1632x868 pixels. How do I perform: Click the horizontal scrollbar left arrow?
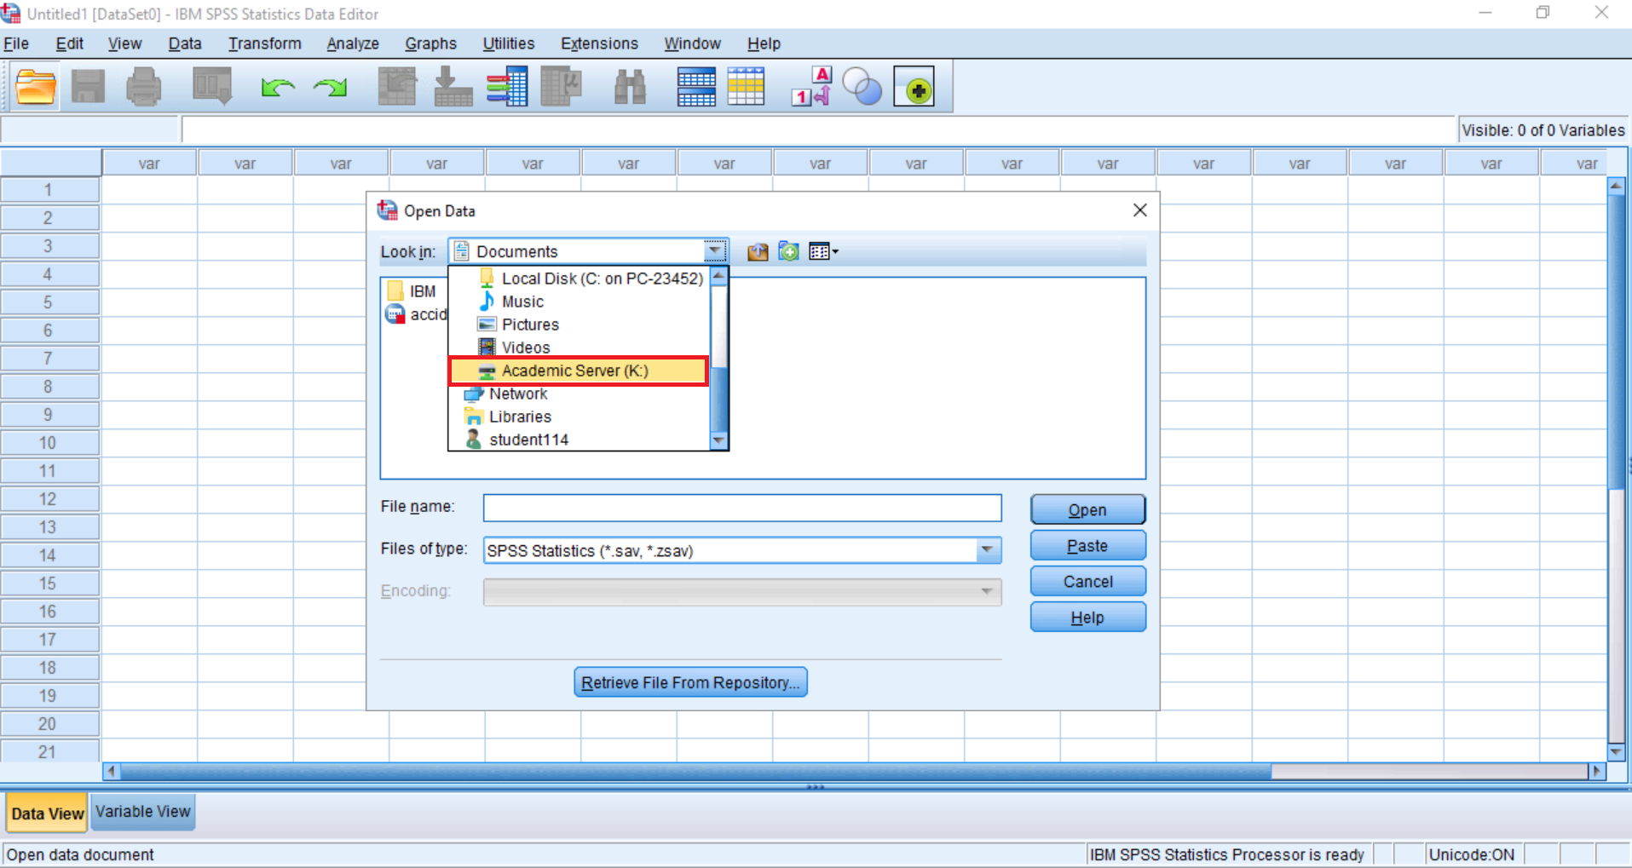coord(111,771)
